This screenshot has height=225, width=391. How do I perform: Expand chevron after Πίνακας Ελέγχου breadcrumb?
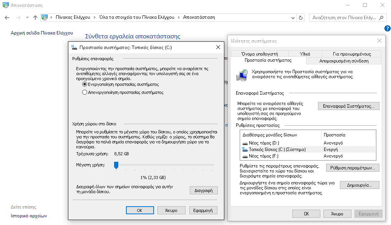coord(95,17)
